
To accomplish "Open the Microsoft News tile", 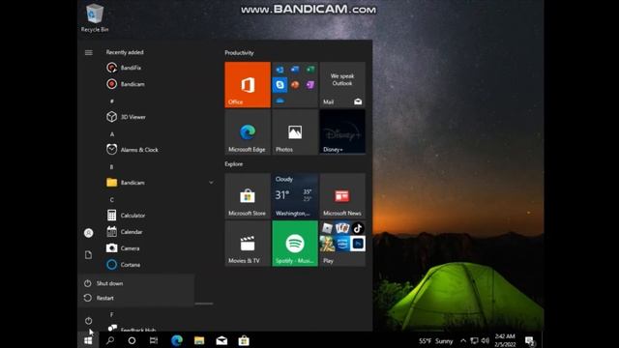I will [x=342, y=195].
